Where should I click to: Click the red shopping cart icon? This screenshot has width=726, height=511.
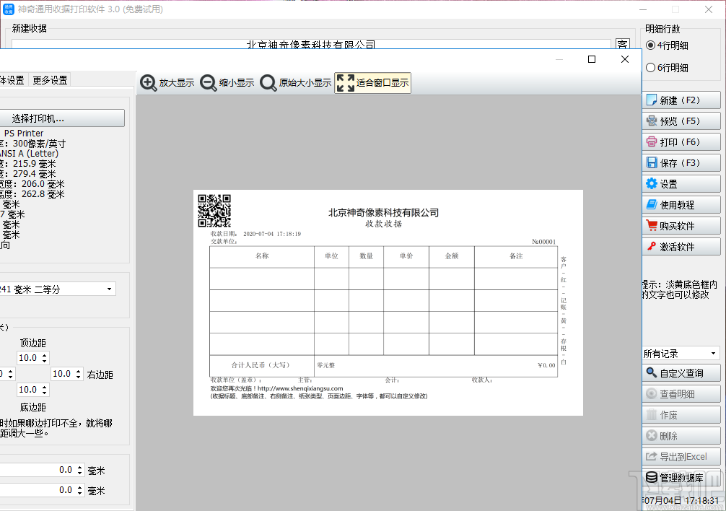[x=652, y=225]
